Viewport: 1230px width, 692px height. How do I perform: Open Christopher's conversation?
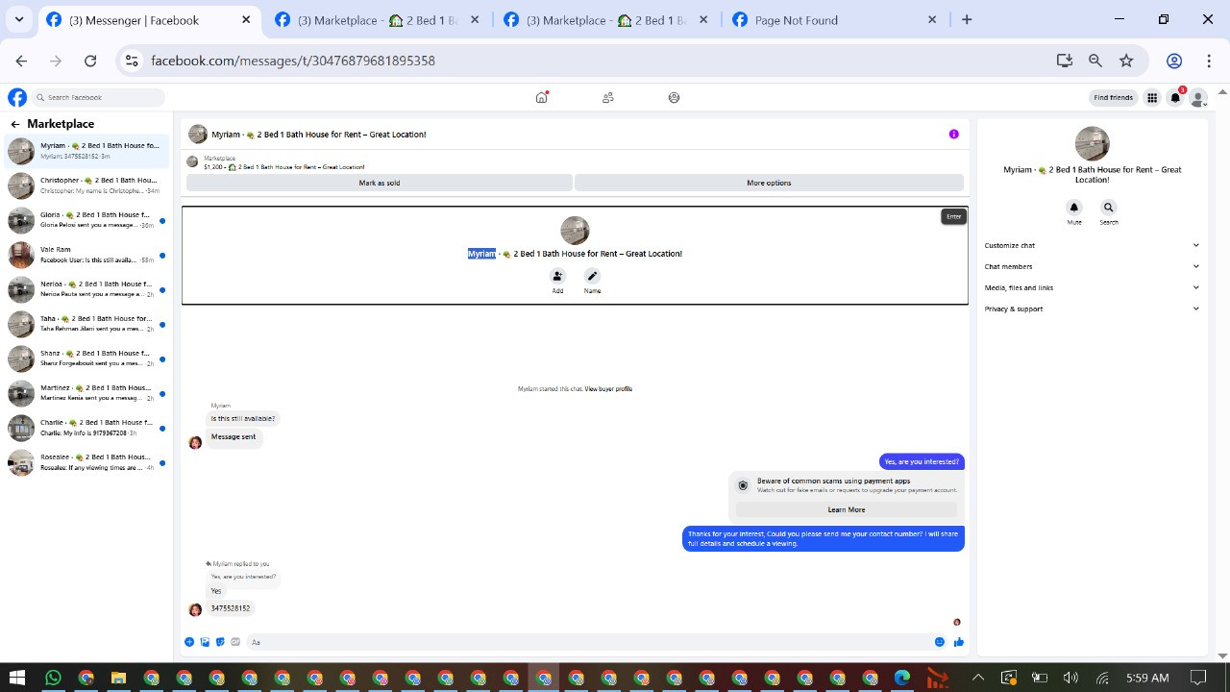coord(86,185)
